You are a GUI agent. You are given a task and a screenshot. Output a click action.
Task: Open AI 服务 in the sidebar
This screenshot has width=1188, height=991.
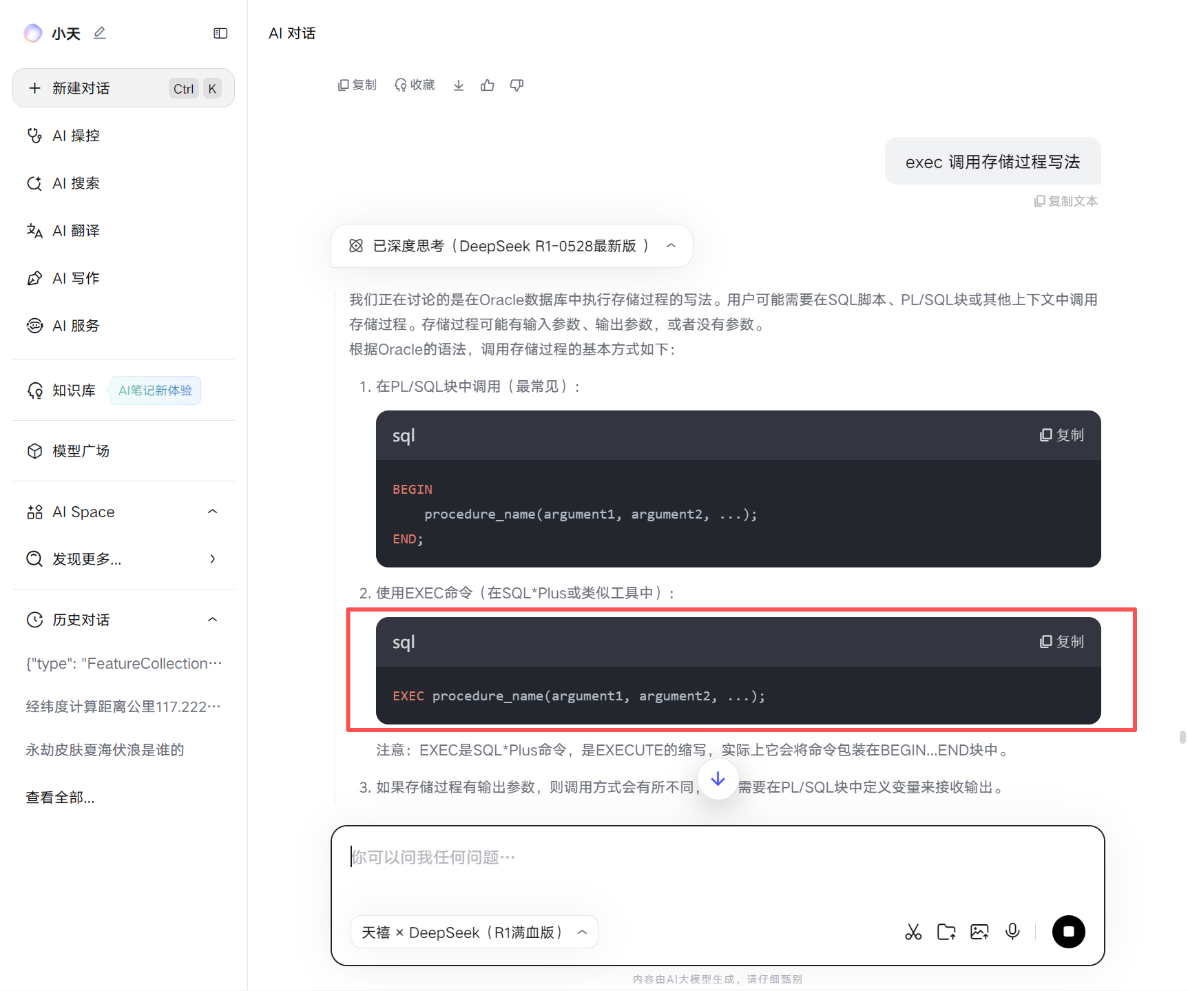click(123, 326)
